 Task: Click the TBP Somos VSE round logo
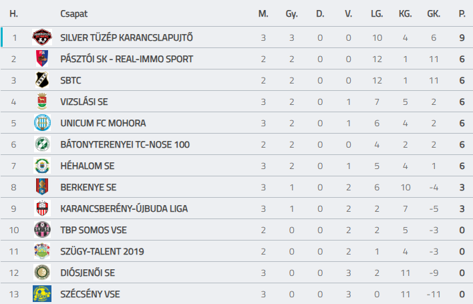[x=42, y=230]
